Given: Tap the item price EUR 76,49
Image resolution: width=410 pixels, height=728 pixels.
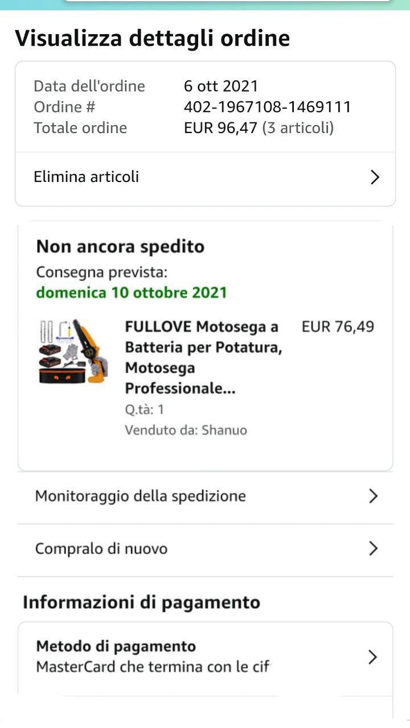Looking at the screenshot, I should coord(338,327).
